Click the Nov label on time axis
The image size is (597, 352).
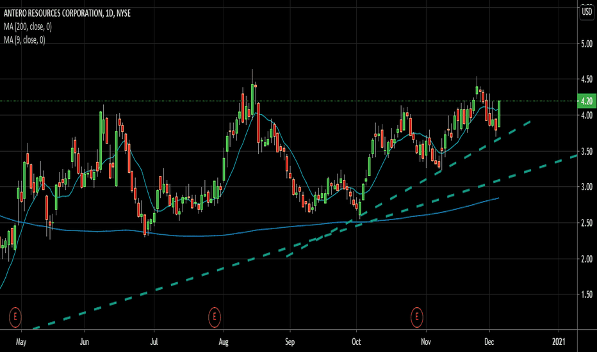pos(426,342)
